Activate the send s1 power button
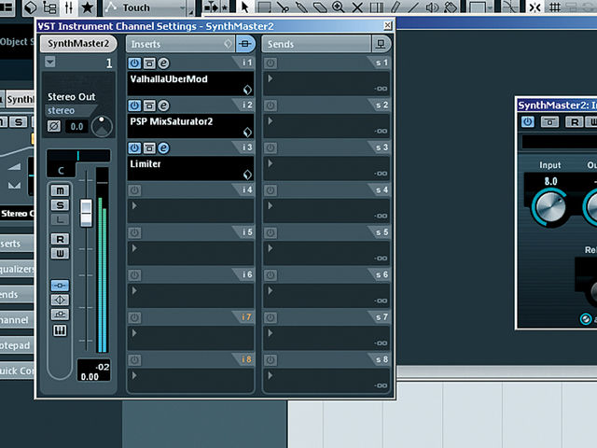This screenshot has height=448, width=597. [x=271, y=63]
